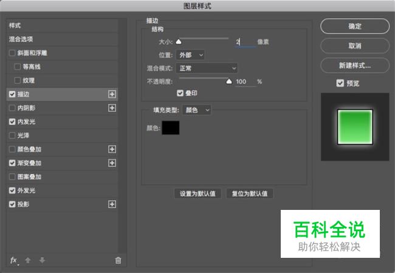Image resolution: width=395 pixels, height=273 pixels.
Task: Toggle the 叠印 overprint checkbox
Action: [180, 93]
